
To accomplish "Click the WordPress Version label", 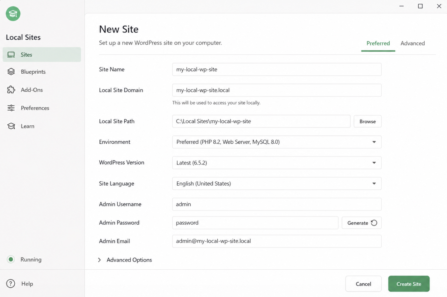I will [122, 162].
